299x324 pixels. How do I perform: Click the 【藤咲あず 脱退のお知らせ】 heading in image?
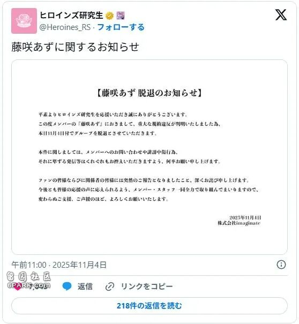coord(149,93)
